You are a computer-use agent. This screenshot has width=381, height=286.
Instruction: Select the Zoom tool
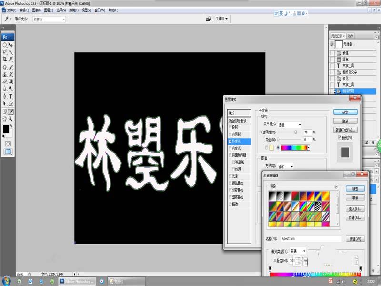10,119
